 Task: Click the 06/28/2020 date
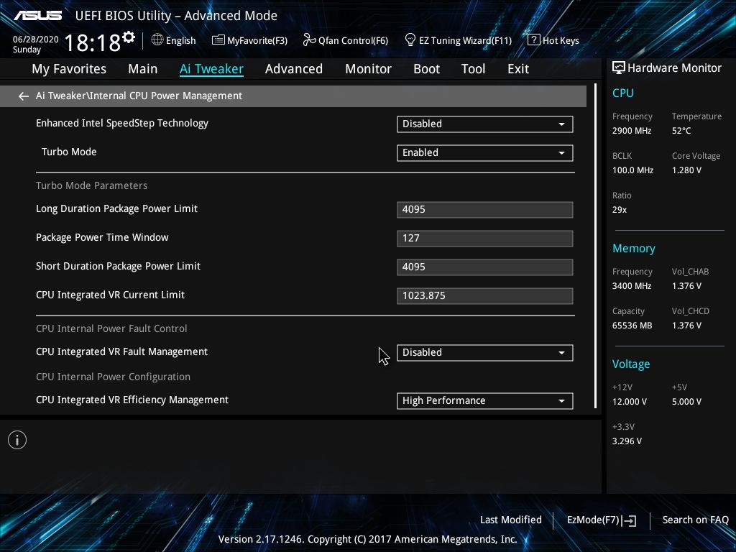(x=36, y=40)
